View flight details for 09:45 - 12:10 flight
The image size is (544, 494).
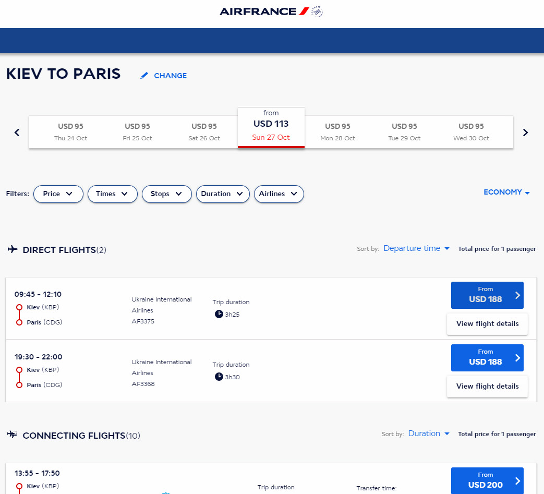487,323
